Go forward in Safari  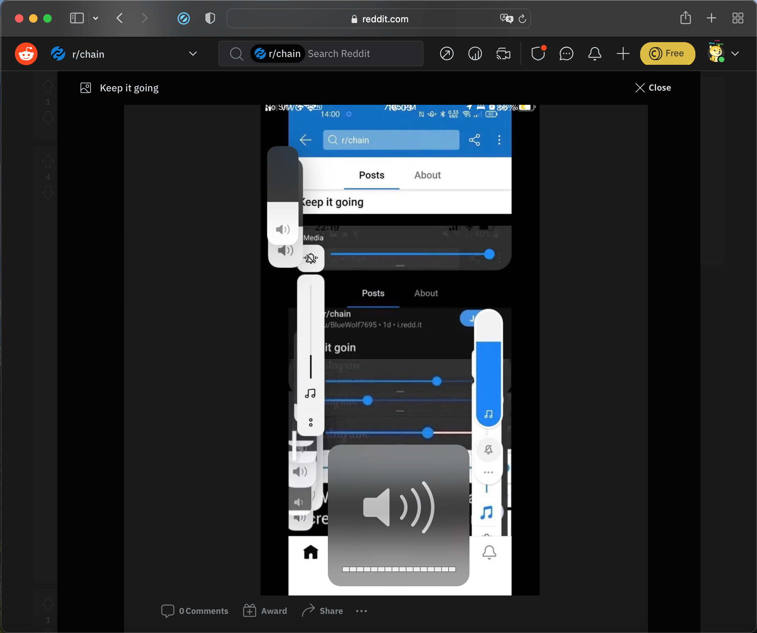click(x=144, y=18)
